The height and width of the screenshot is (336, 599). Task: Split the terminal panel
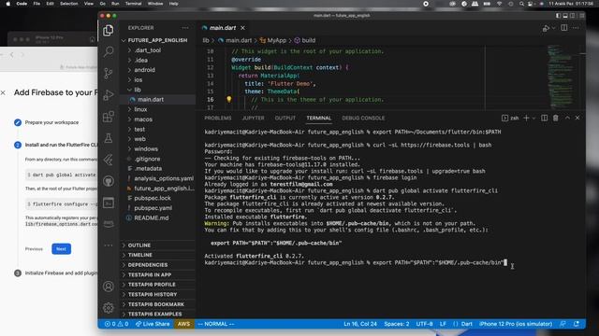pyautogui.click(x=545, y=119)
